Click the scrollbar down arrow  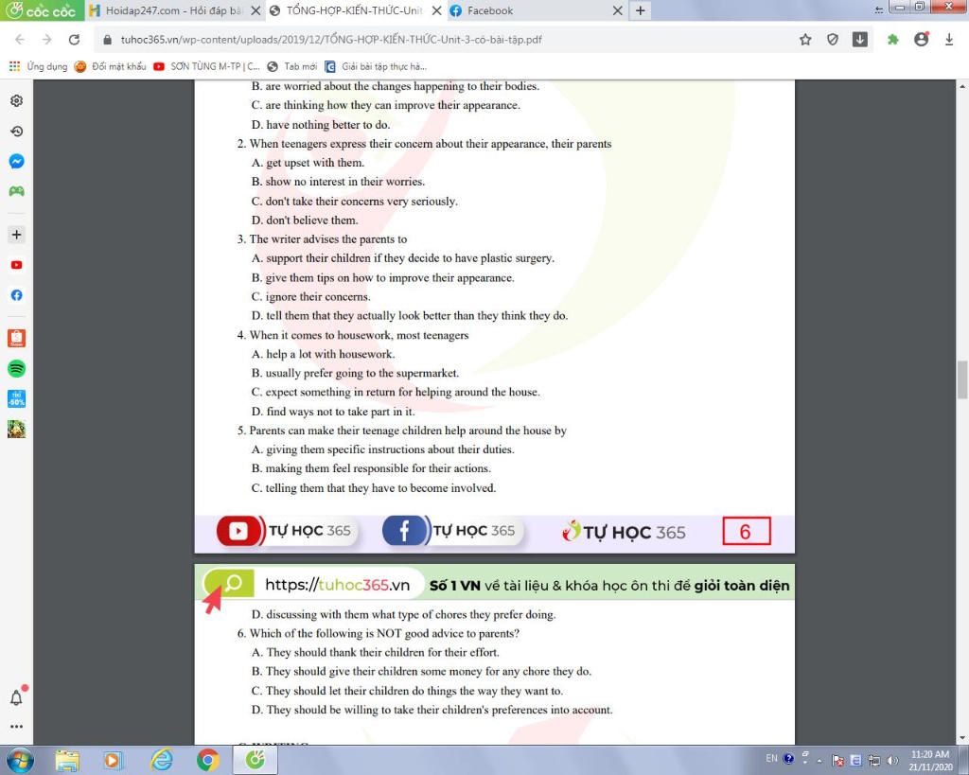coord(962,738)
